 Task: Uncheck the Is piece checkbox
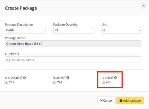(x=103, y=82)
